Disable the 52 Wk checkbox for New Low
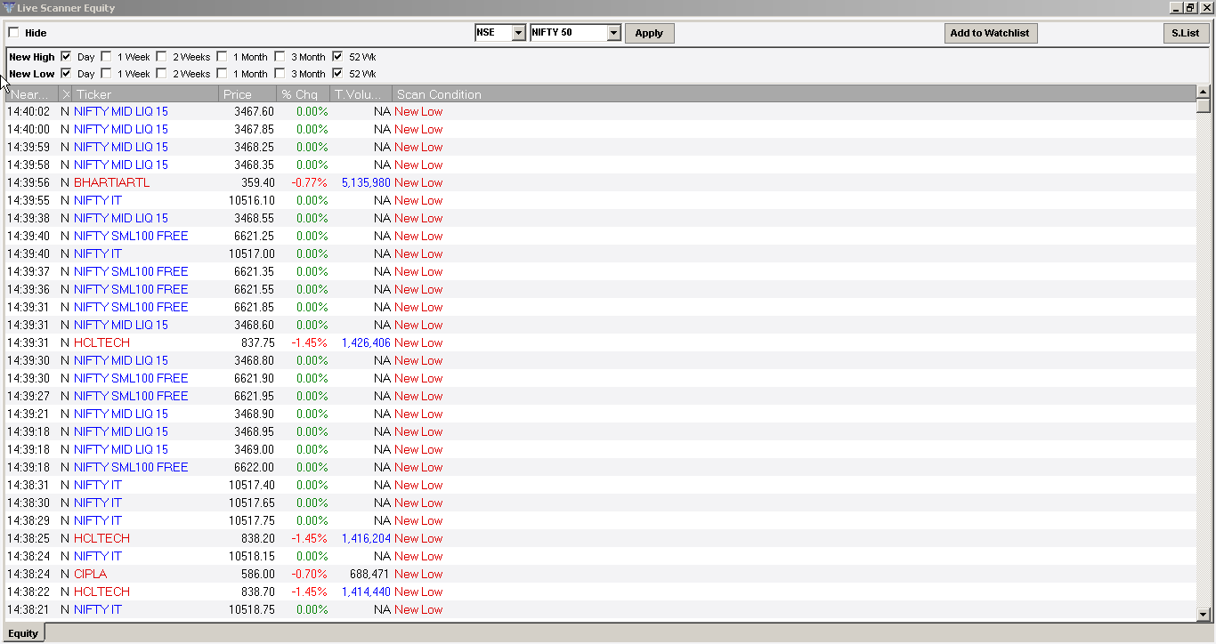Viewport: 1216px width, 644px height. pyautogui.click(x=337, y=74)
